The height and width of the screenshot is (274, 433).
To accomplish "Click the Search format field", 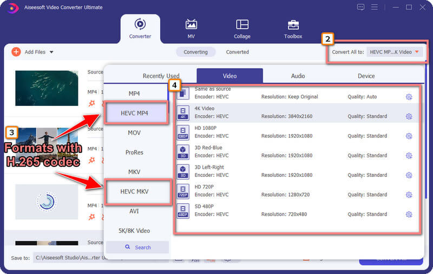I will 137,248.
